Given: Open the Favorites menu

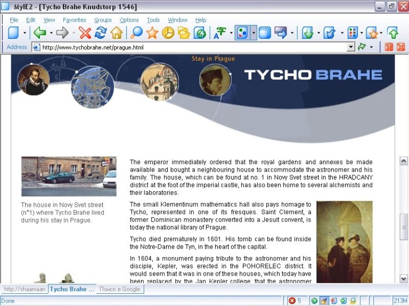Looking at the screenshot, I should coord(74,20).
